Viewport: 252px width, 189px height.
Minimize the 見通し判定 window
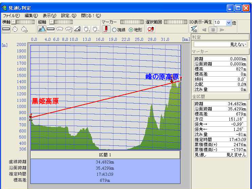click(230, 8)
